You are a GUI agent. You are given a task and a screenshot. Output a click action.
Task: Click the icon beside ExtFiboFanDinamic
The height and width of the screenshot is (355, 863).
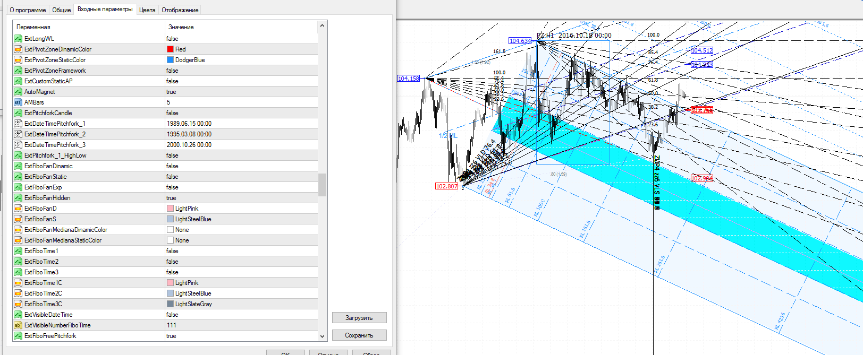click(18, 166)
